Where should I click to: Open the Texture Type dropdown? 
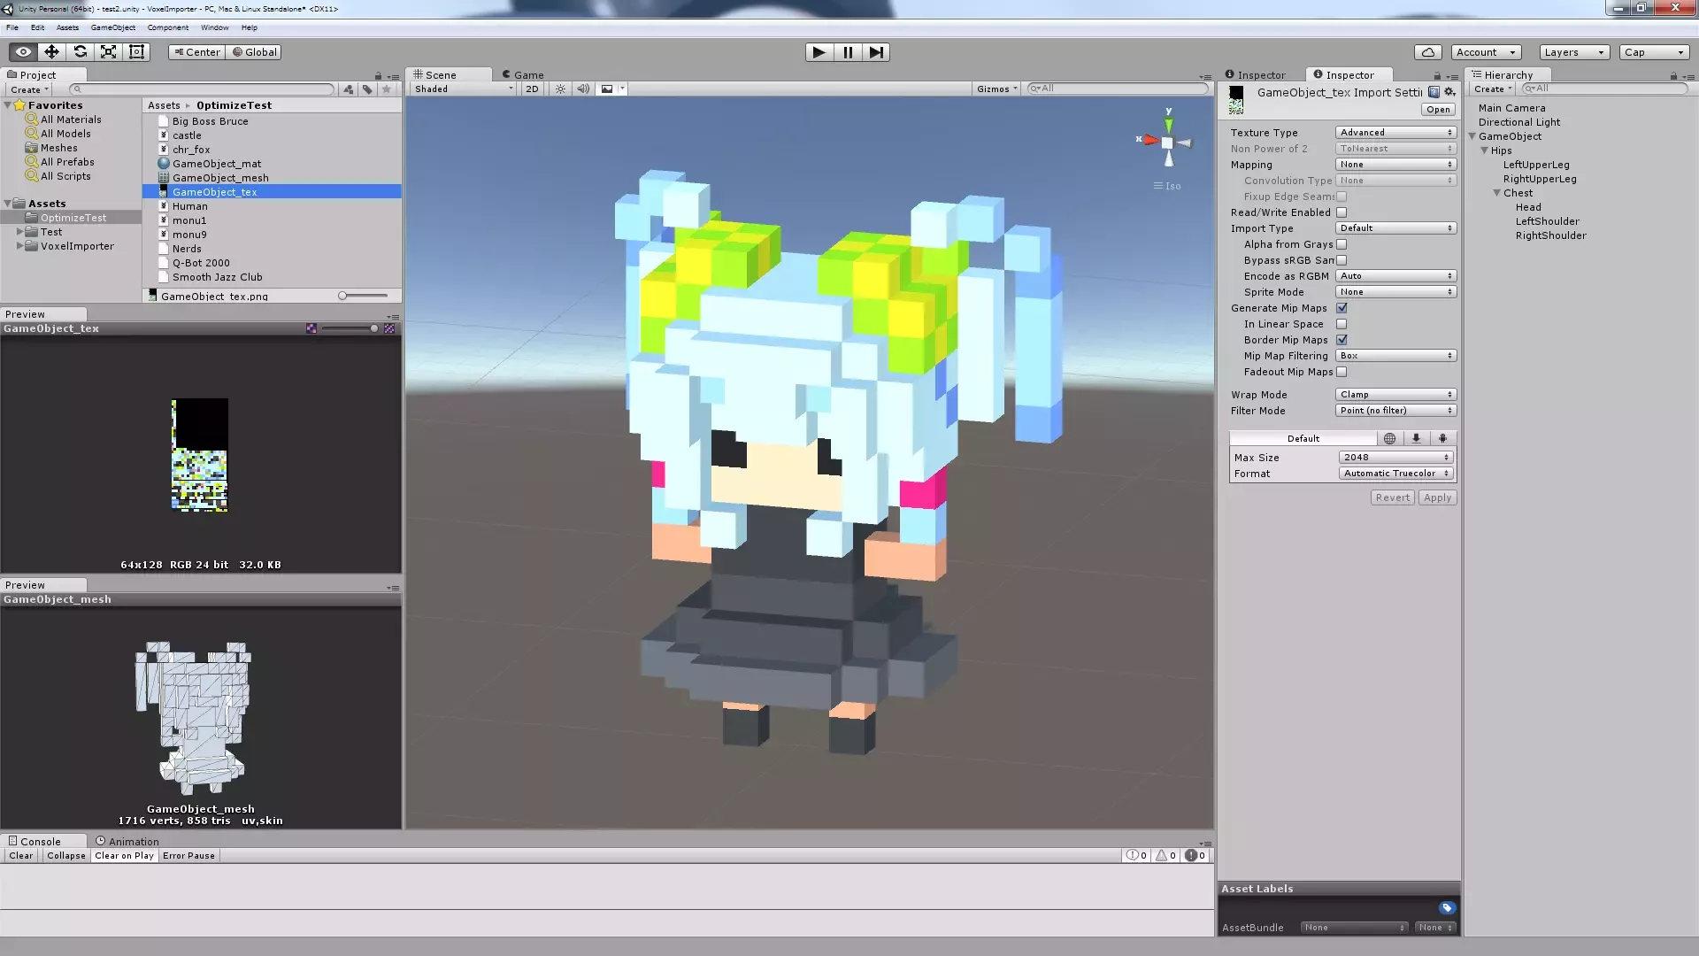pyautogui.click(x=1395, y=133)
